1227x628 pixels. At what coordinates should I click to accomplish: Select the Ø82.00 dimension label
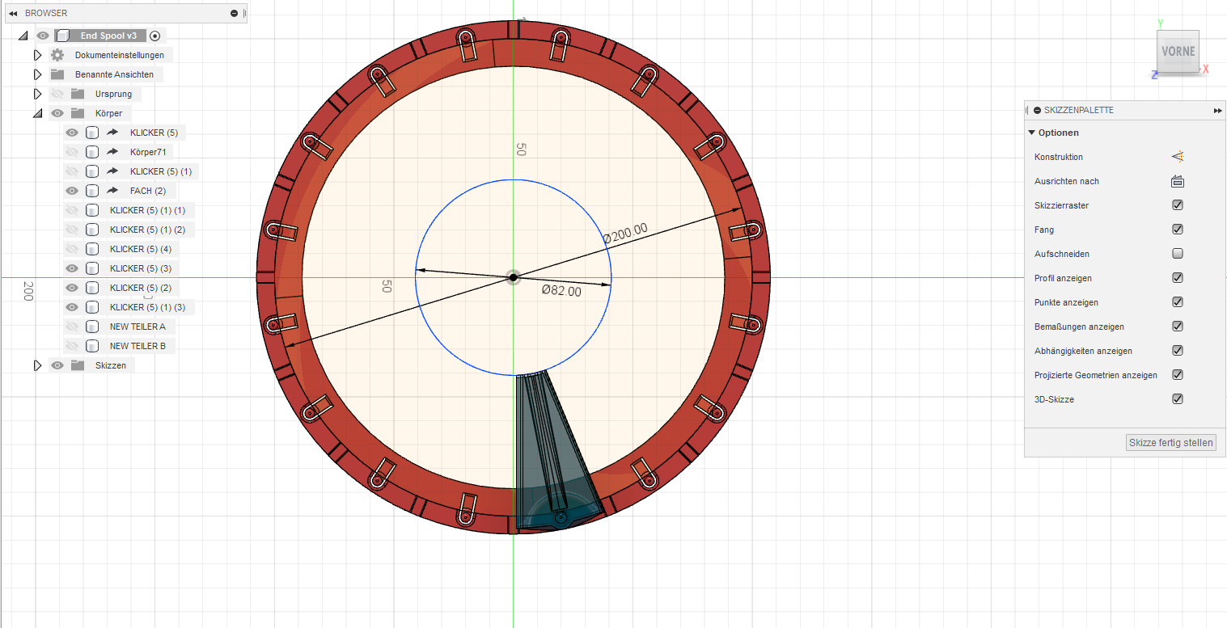561,291
